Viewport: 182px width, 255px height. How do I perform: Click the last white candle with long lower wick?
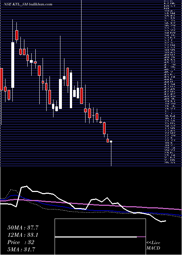(x=111, y=141)
